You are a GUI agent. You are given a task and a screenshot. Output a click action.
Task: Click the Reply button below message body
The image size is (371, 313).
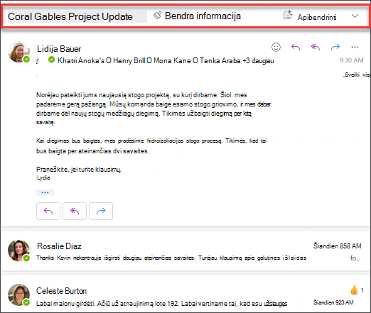click(48, 211)
